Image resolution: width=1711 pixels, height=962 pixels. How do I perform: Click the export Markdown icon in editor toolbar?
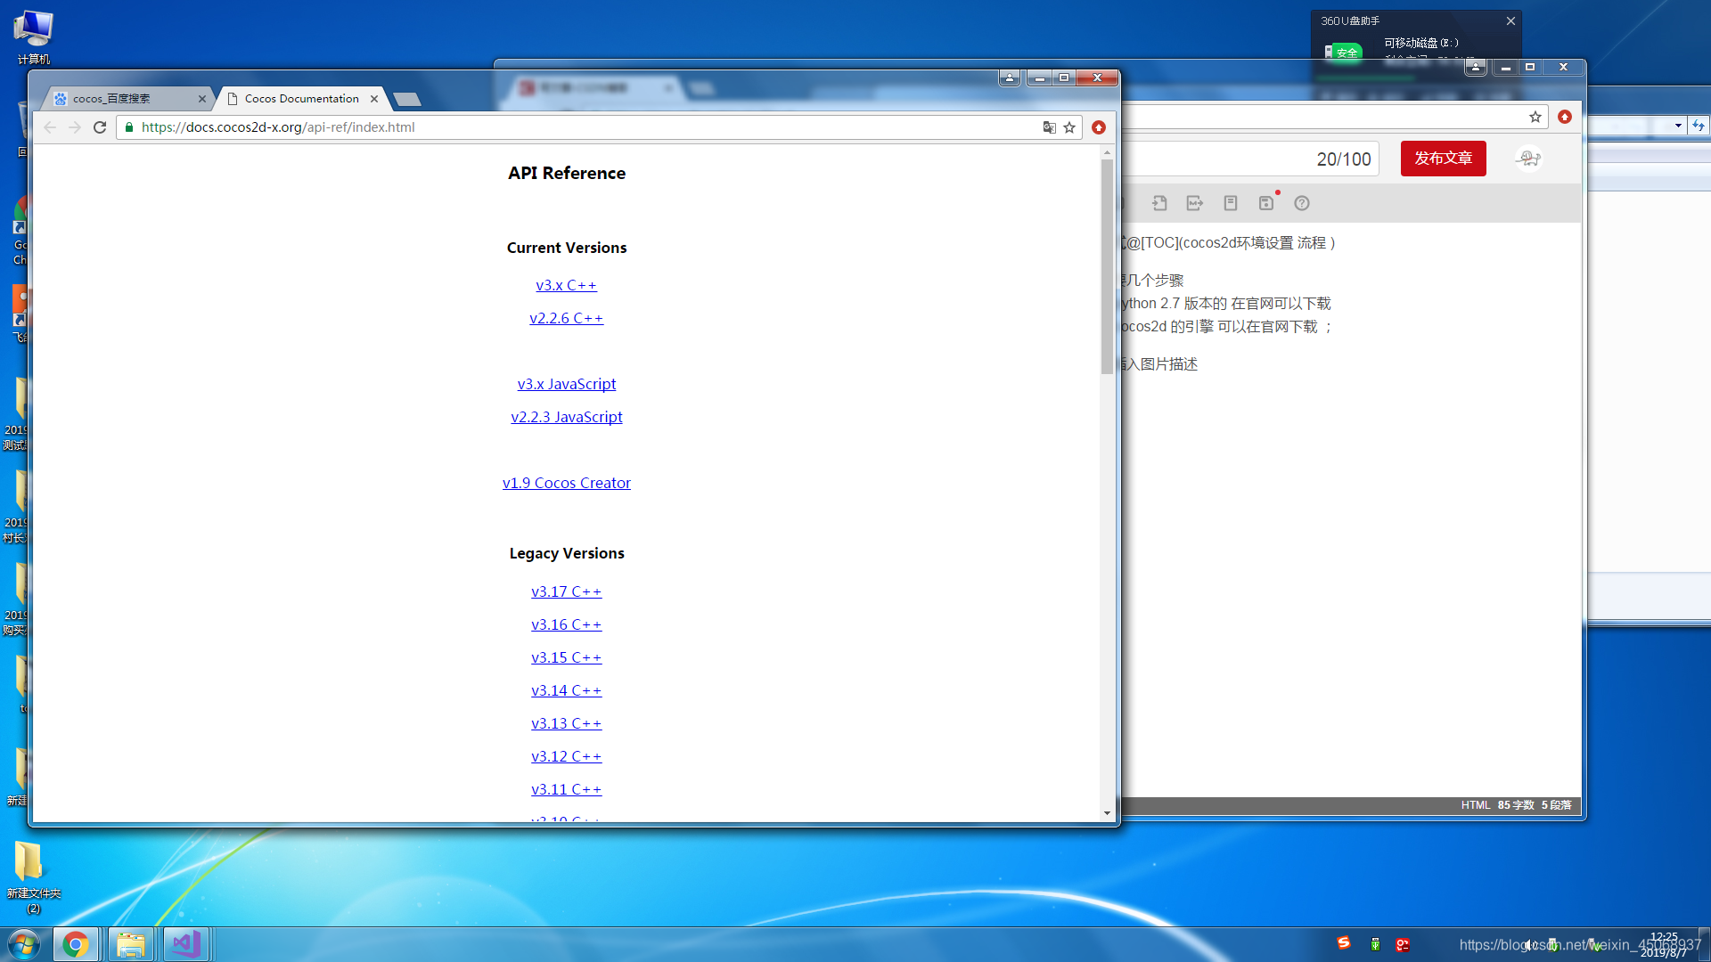(x=1195, y=203)
